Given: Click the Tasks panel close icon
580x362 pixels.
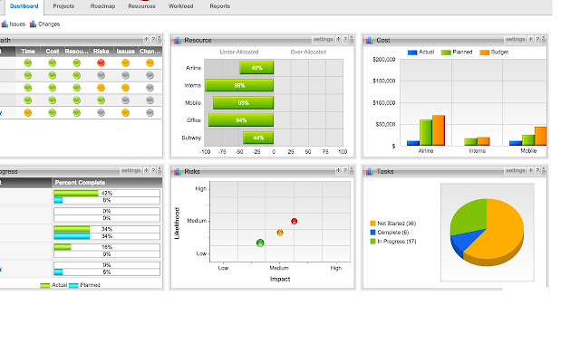Looking at the screenshot, I should (x=544, y=170).
